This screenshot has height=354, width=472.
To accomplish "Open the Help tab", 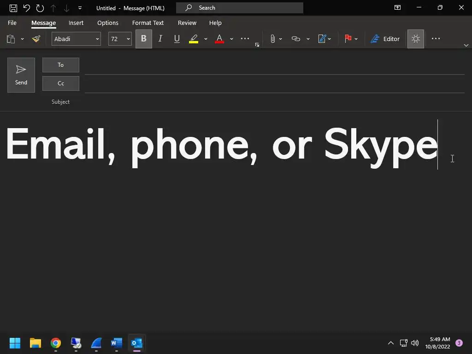I will (215, 23).
